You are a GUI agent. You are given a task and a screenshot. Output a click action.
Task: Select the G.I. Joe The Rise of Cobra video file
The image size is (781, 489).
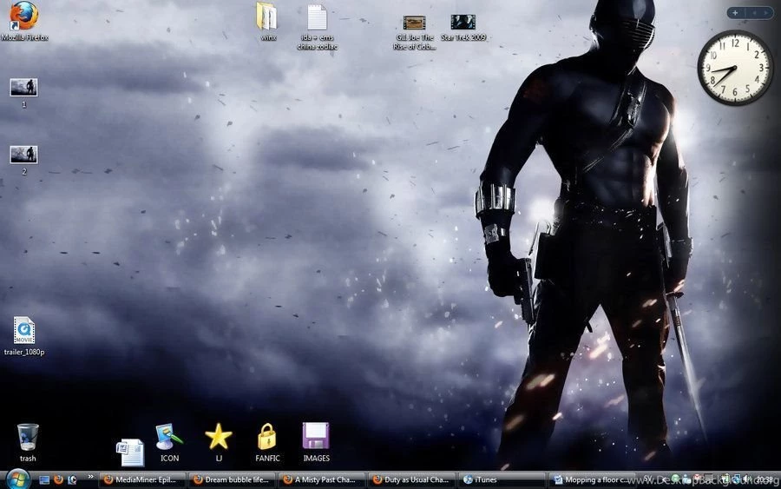click(415, 32)
